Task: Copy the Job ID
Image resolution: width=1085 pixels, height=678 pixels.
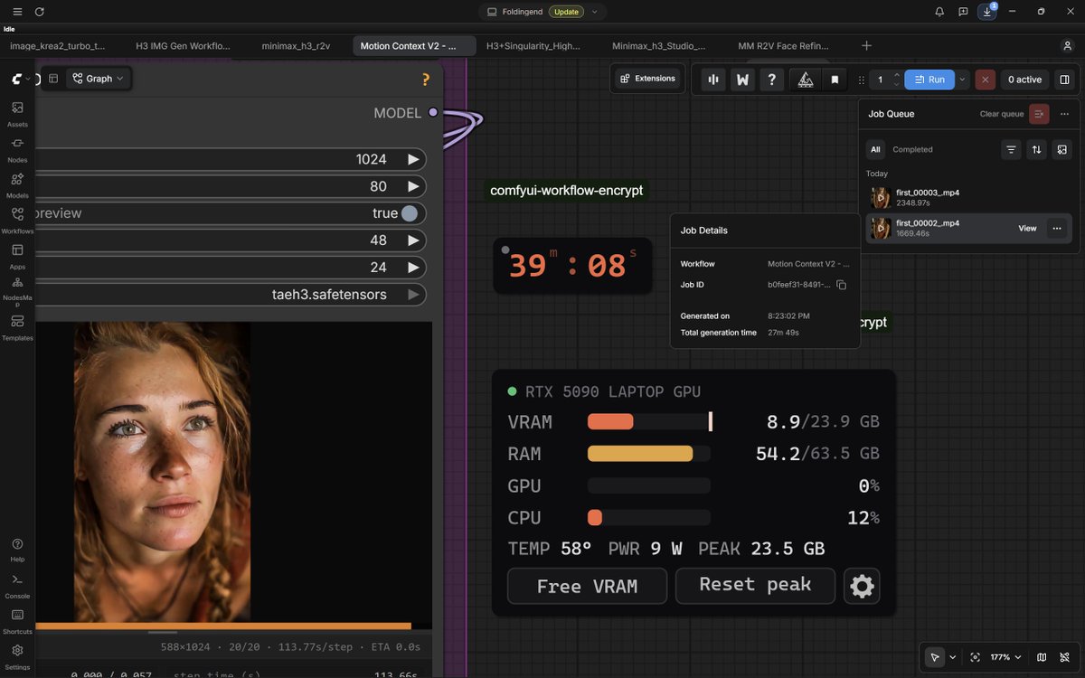Action: click(841, 285)
